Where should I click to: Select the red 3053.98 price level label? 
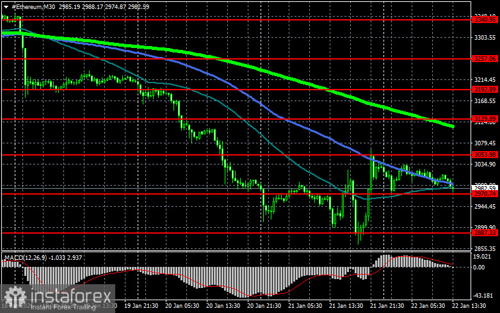click(485, 155)
